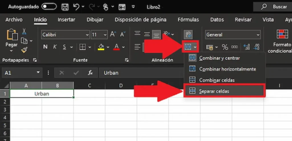292x141 pixels.
Task: Expand the Pegar options arrow
Action: [x=11, y=51]
